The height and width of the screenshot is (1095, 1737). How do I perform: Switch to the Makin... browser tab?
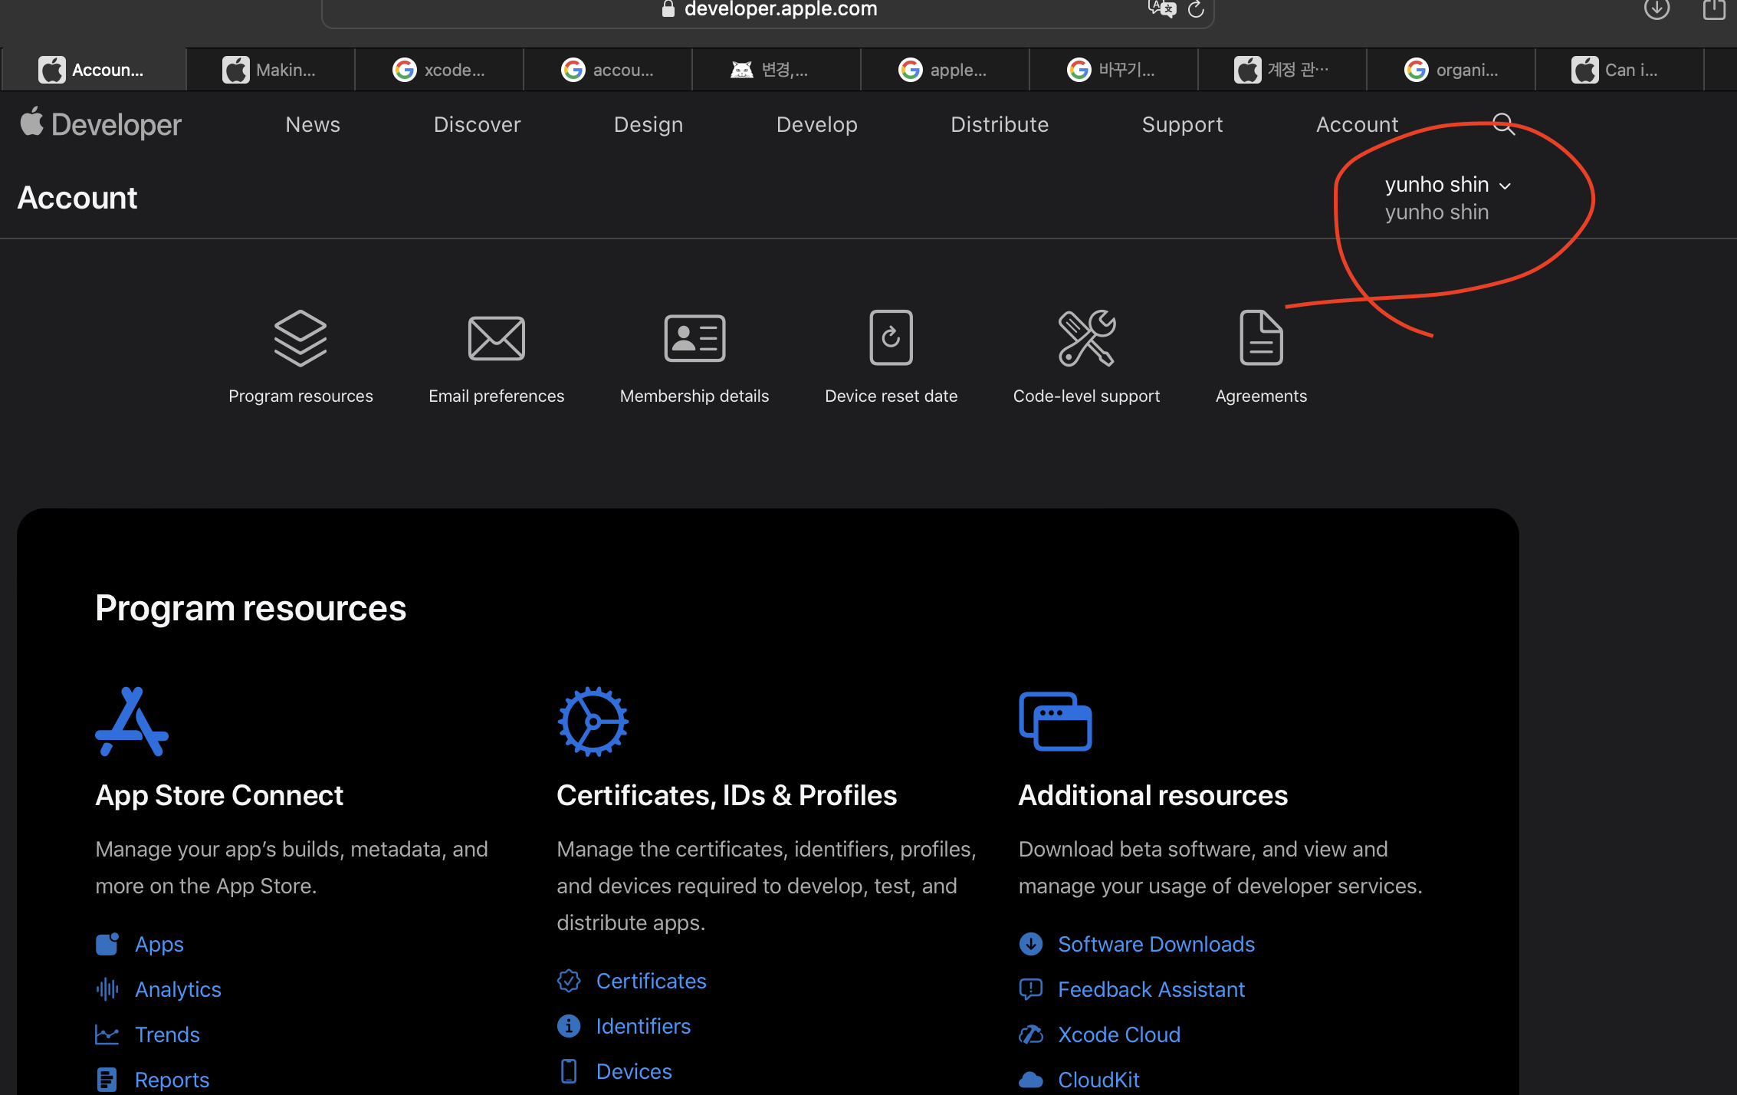point(270,70)
